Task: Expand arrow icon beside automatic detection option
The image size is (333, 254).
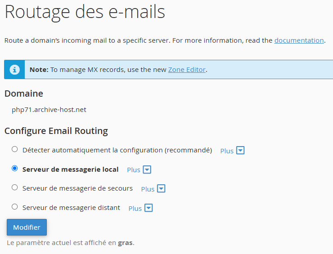Action: coord(240,151)
